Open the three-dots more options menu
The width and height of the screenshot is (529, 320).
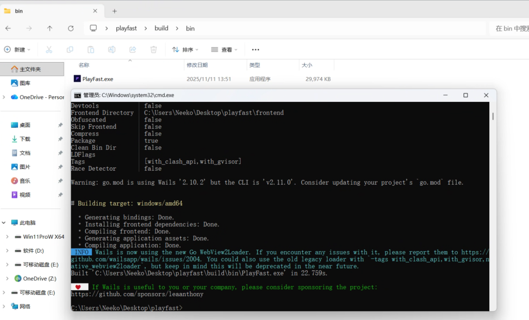255,50
